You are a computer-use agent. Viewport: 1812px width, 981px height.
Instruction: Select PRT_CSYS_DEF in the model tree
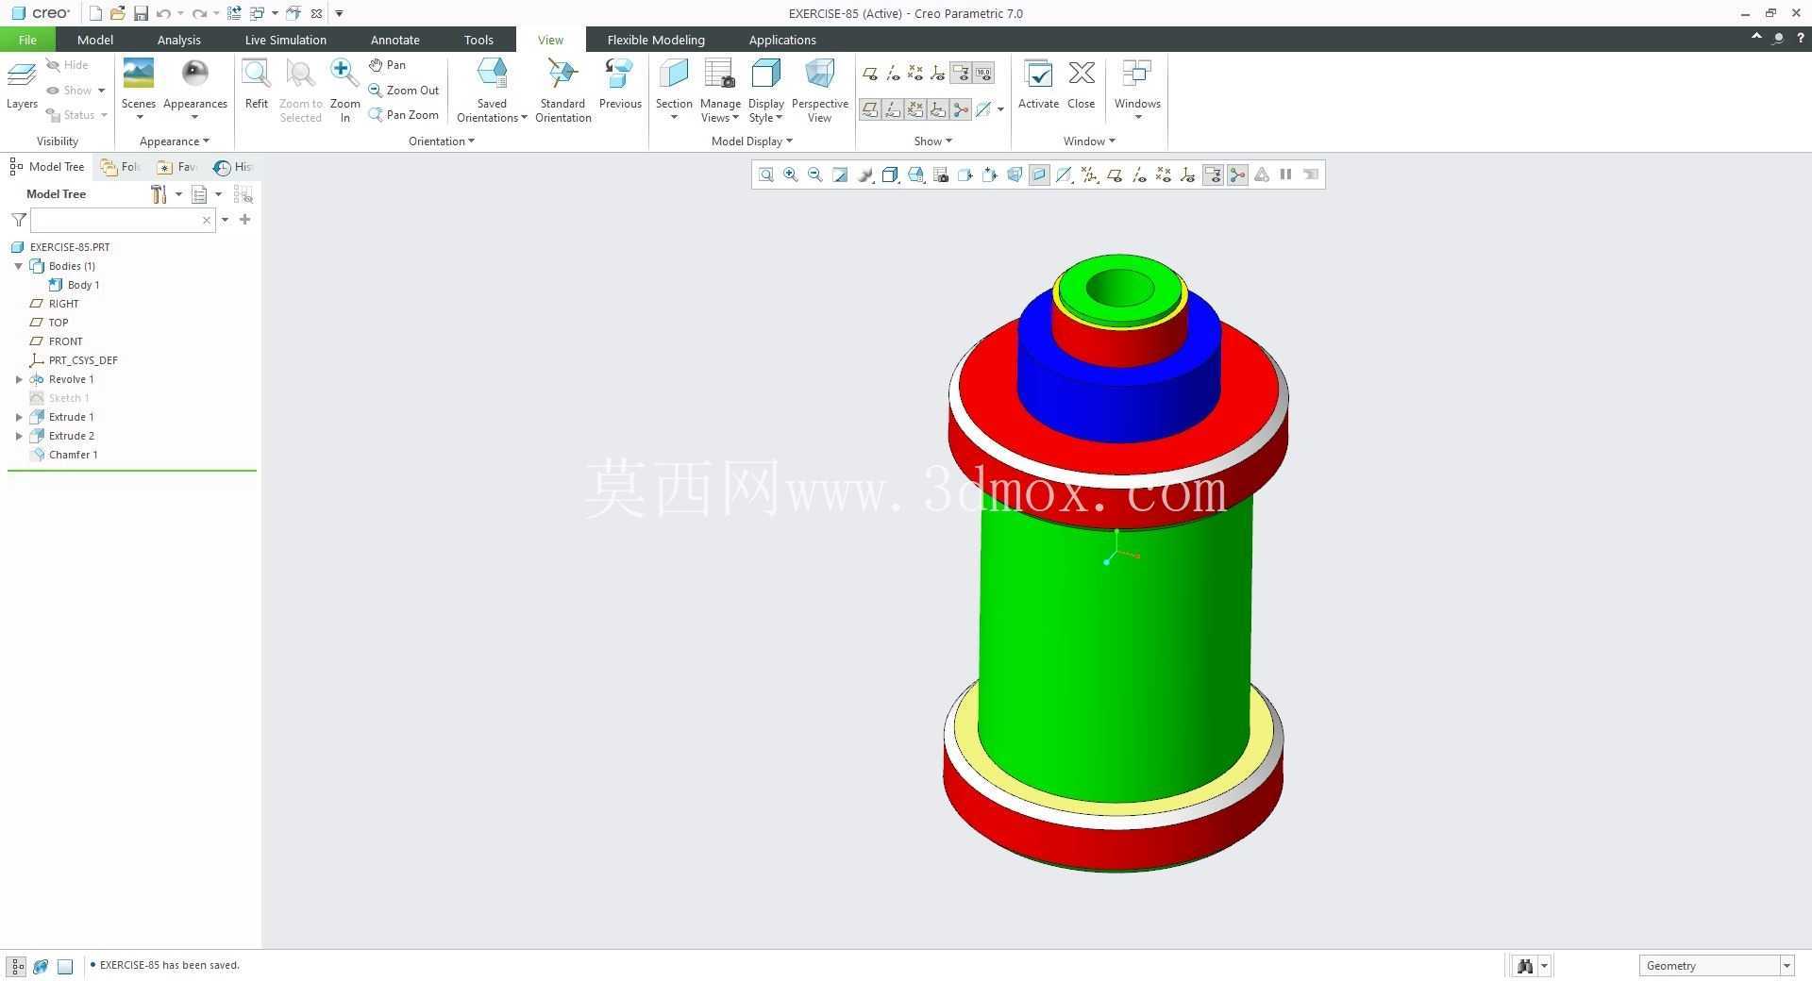83,360
